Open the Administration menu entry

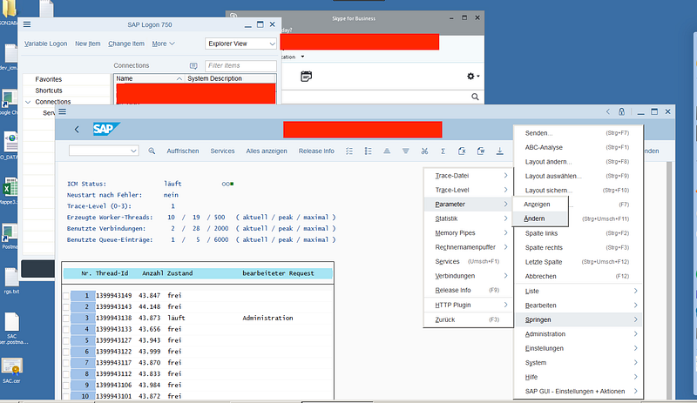click(x=577, y=334)
